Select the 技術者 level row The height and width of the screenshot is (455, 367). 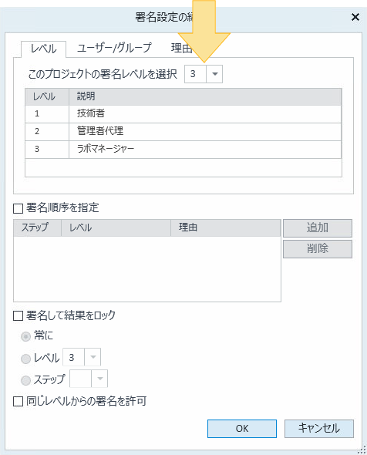[183, 114]
